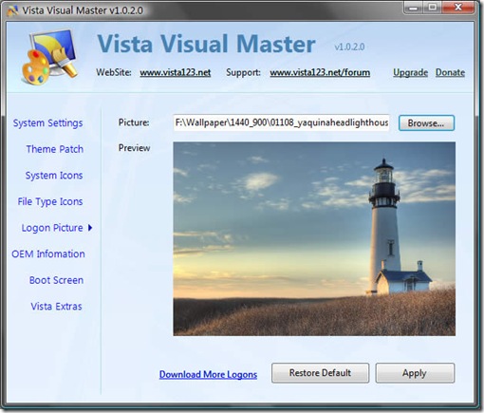
Task: Click the Upgrade link
Action: [410, 72]
